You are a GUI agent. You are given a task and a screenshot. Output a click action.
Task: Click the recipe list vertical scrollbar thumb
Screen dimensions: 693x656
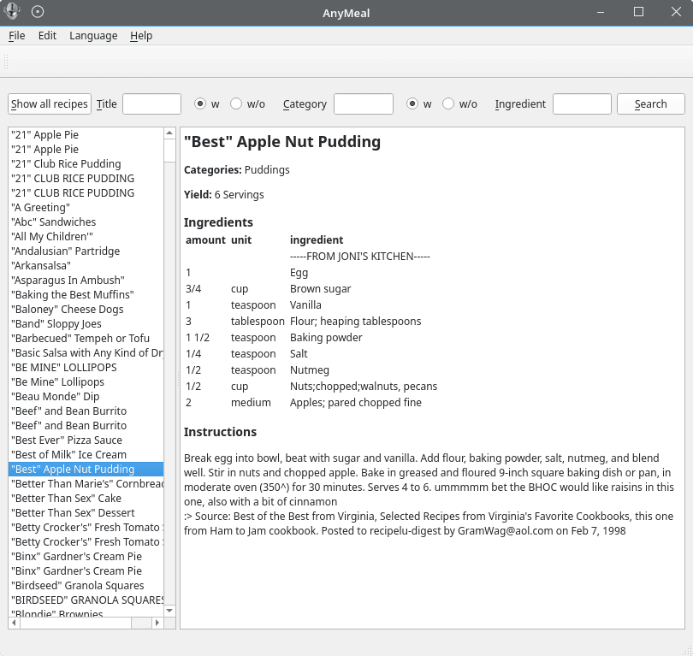tap(169, 151)
